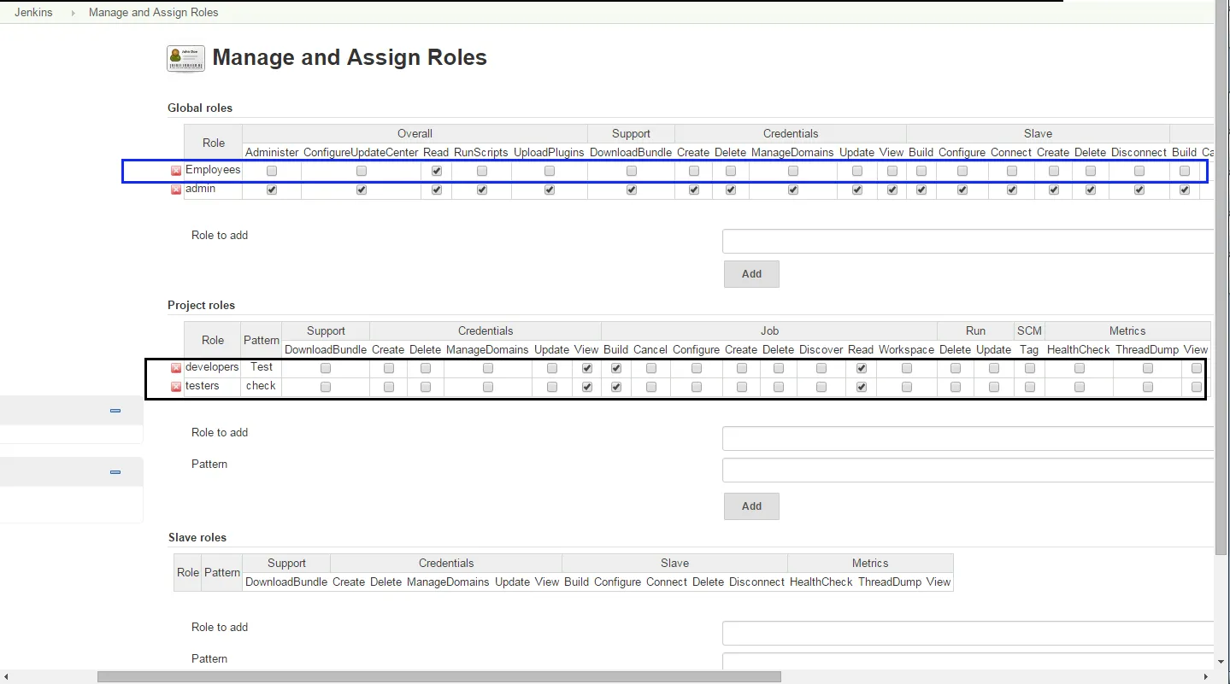Image resolution: width=1230 pixels, height=684 pixels.
Task: Tick Credentials ManageDomains for Employees role
Action: [x=793, y=171]
